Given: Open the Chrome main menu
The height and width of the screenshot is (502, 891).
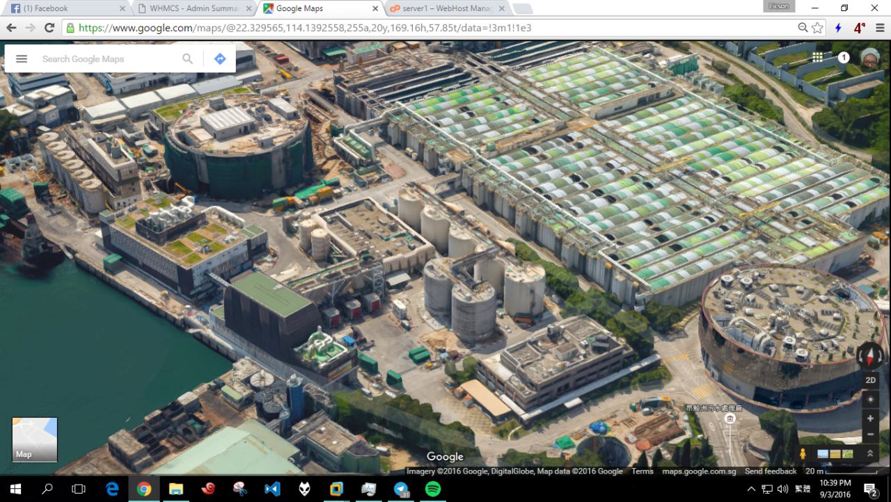Looking at the screenshot, I should click(x=880, y=28).
